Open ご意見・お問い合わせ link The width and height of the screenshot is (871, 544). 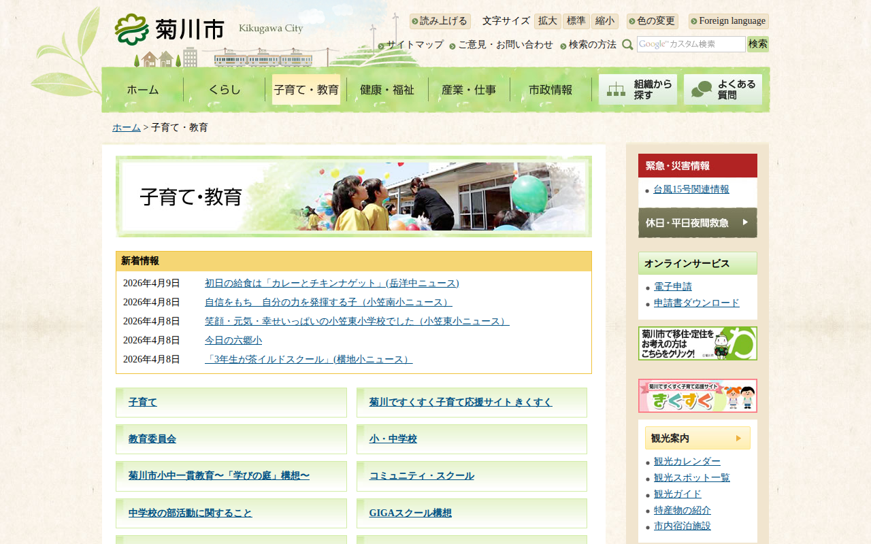pos(506,45)
